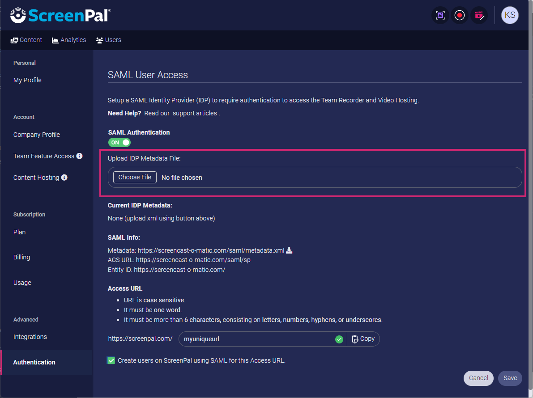Open Integrations under Advanced
The width and height of the screenshot is (533, 398).
pos(30,337)
